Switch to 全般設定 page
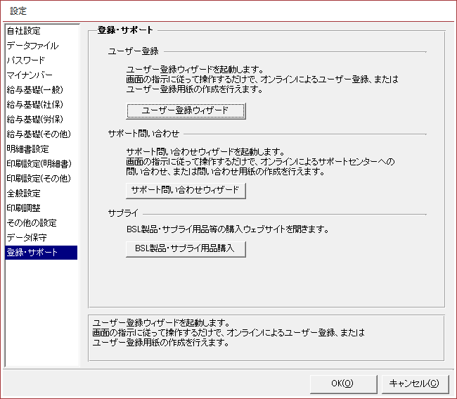457x399 pixels. [x=24, y=194]
